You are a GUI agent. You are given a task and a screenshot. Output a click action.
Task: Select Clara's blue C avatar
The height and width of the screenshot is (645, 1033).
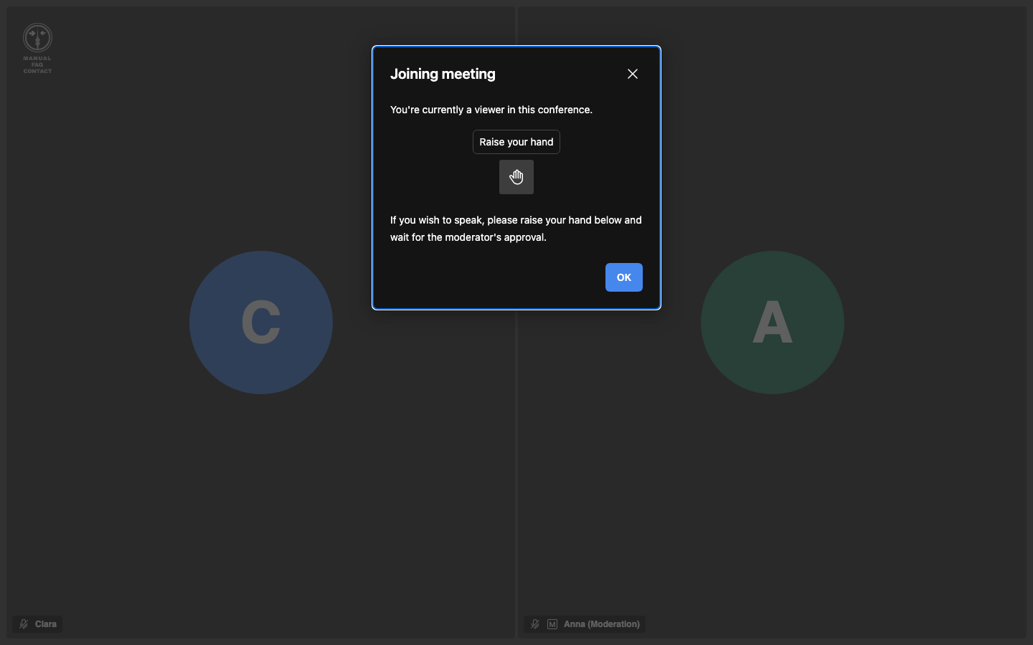[261, 322]
